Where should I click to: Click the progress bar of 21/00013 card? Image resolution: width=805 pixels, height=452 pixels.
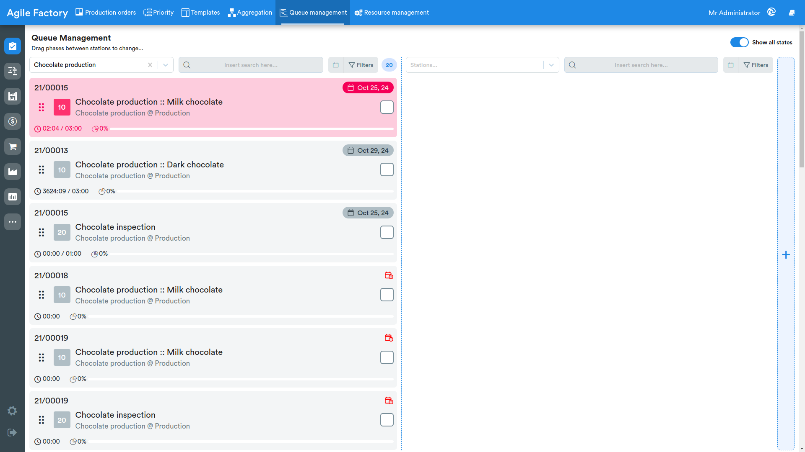(x=256, y=191)
